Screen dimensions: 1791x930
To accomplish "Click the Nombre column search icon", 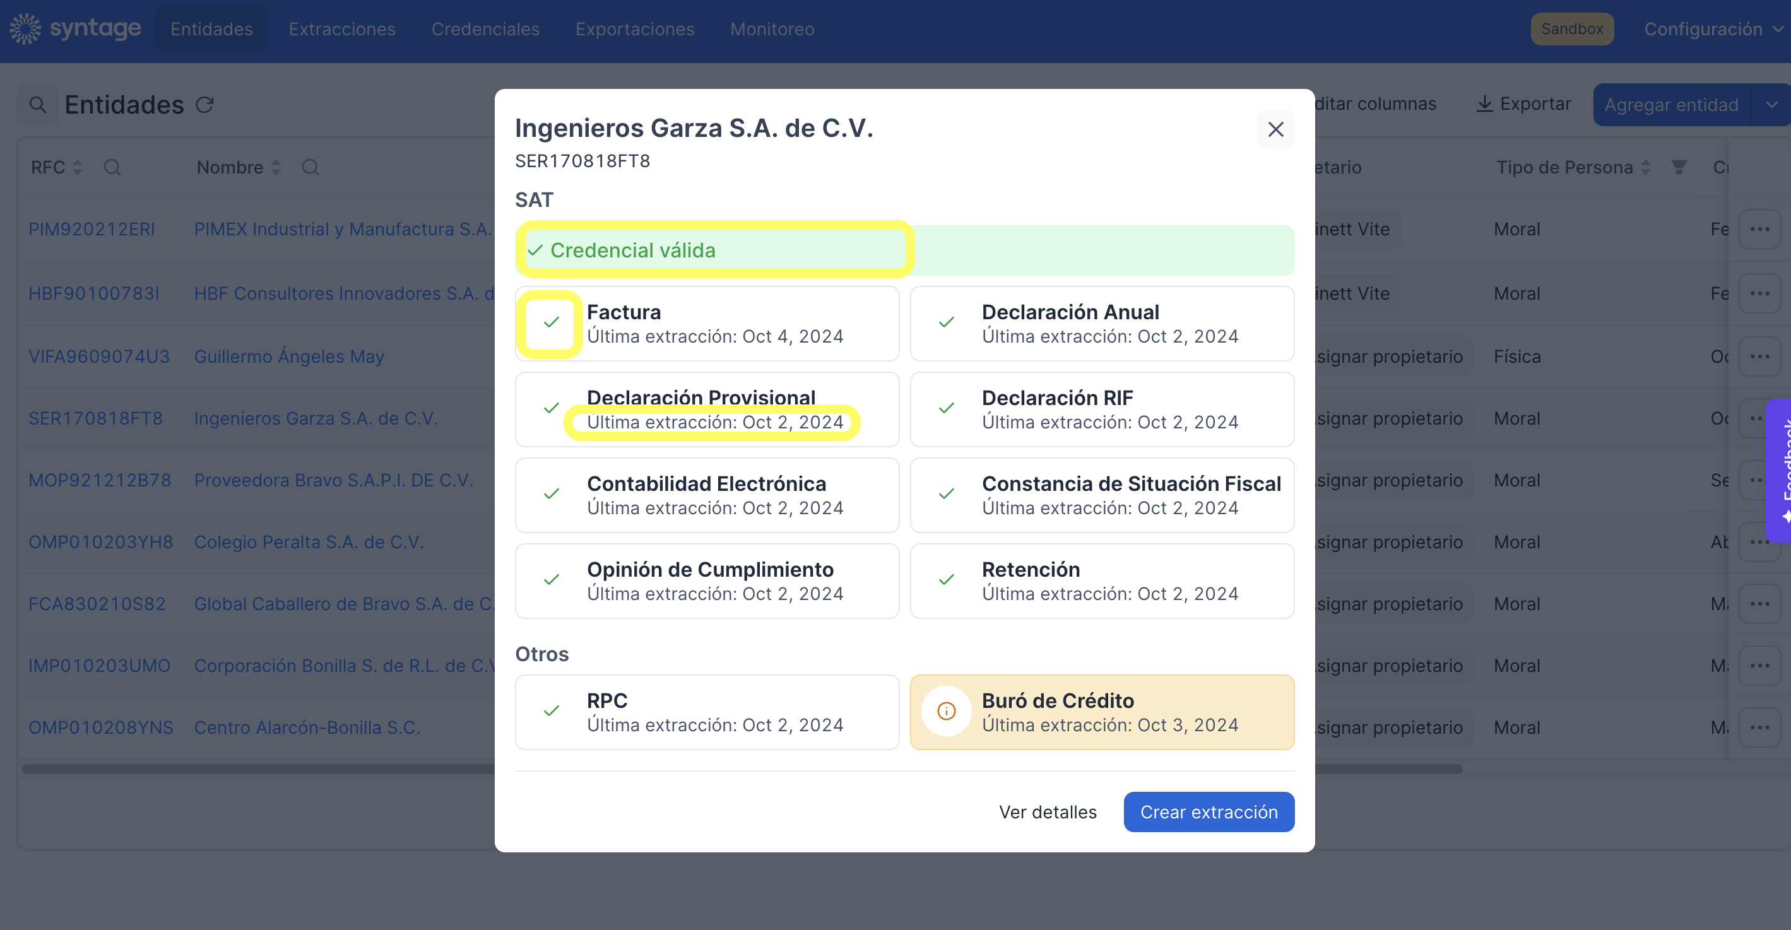I will (310, 167).
